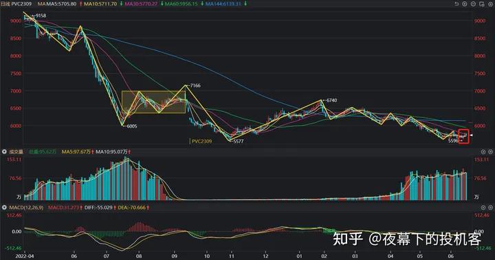Screen dimensions: 495x260
Task: Click the last circle icon on 成交量 panel's right
Action: point(490,152)
